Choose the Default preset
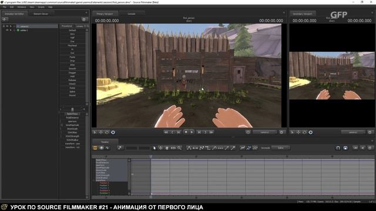 click(x=72, y=30)
